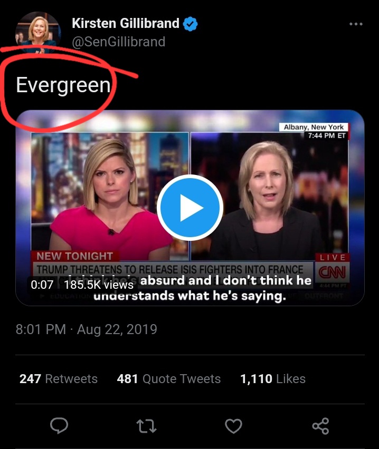Click the CNN logo in the video
Image resolution: width=379 pixels, height=449 pixels.
pyautogui.click(x=332, y=272)
